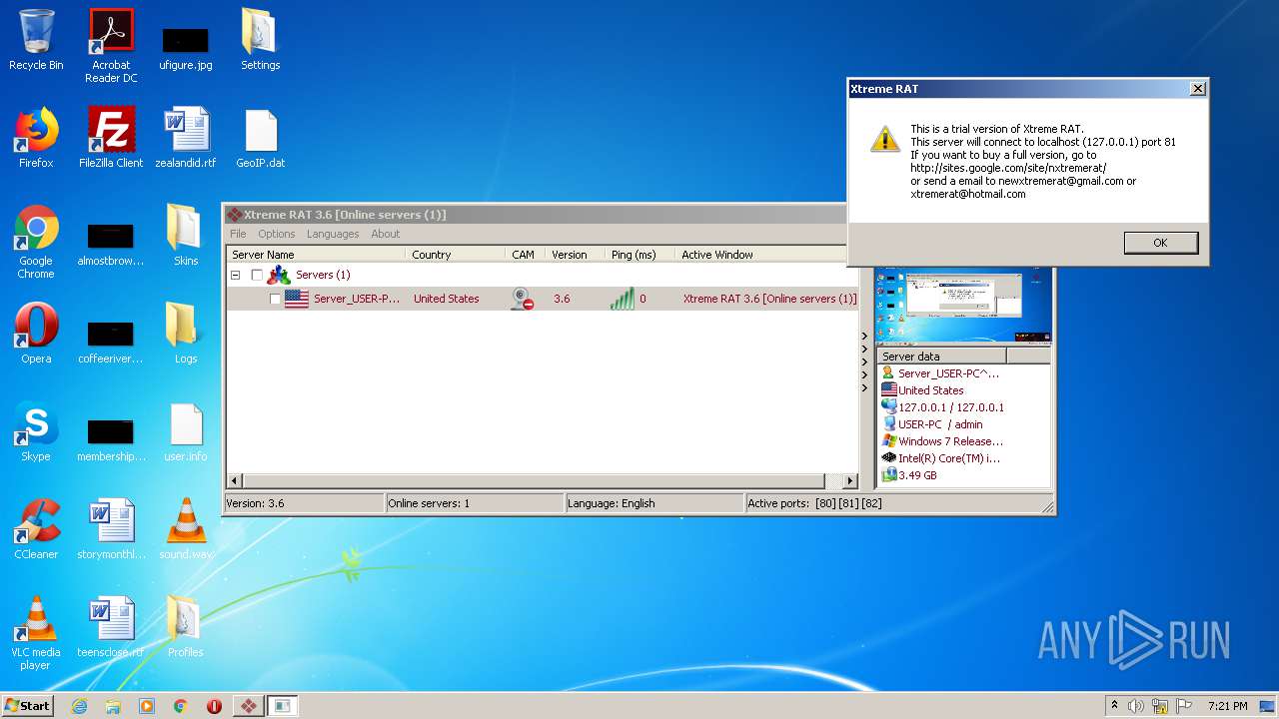Viewport: 1279px width, 719px height.
Task: Click the computer icon beside USER-PC / admin
Action: [888, 424]
